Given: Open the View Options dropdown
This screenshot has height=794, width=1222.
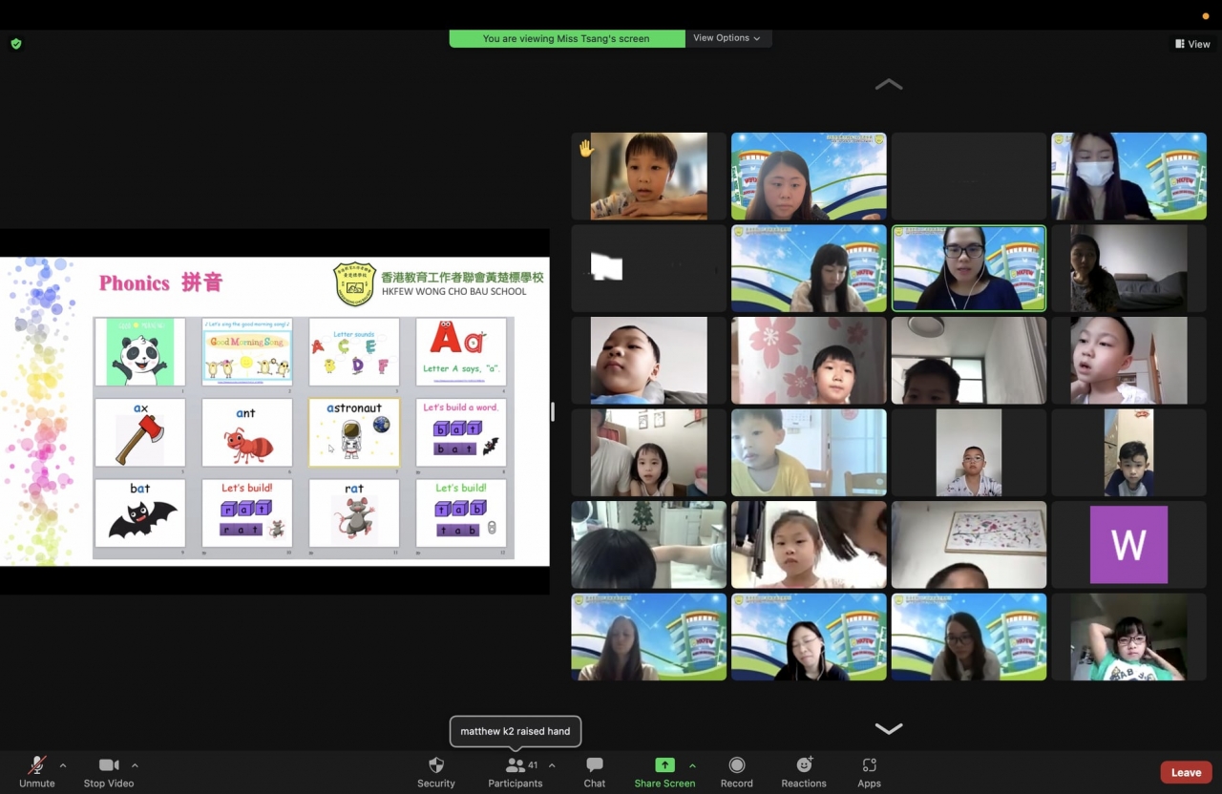Looking at the screenshot, I should pyautogui.click(x=727, y=38).
